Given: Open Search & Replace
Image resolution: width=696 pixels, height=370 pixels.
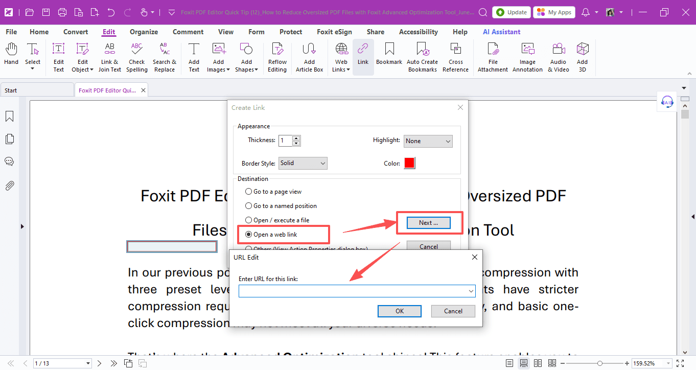Looking at the screenshot, I should [x=165, y=57].
